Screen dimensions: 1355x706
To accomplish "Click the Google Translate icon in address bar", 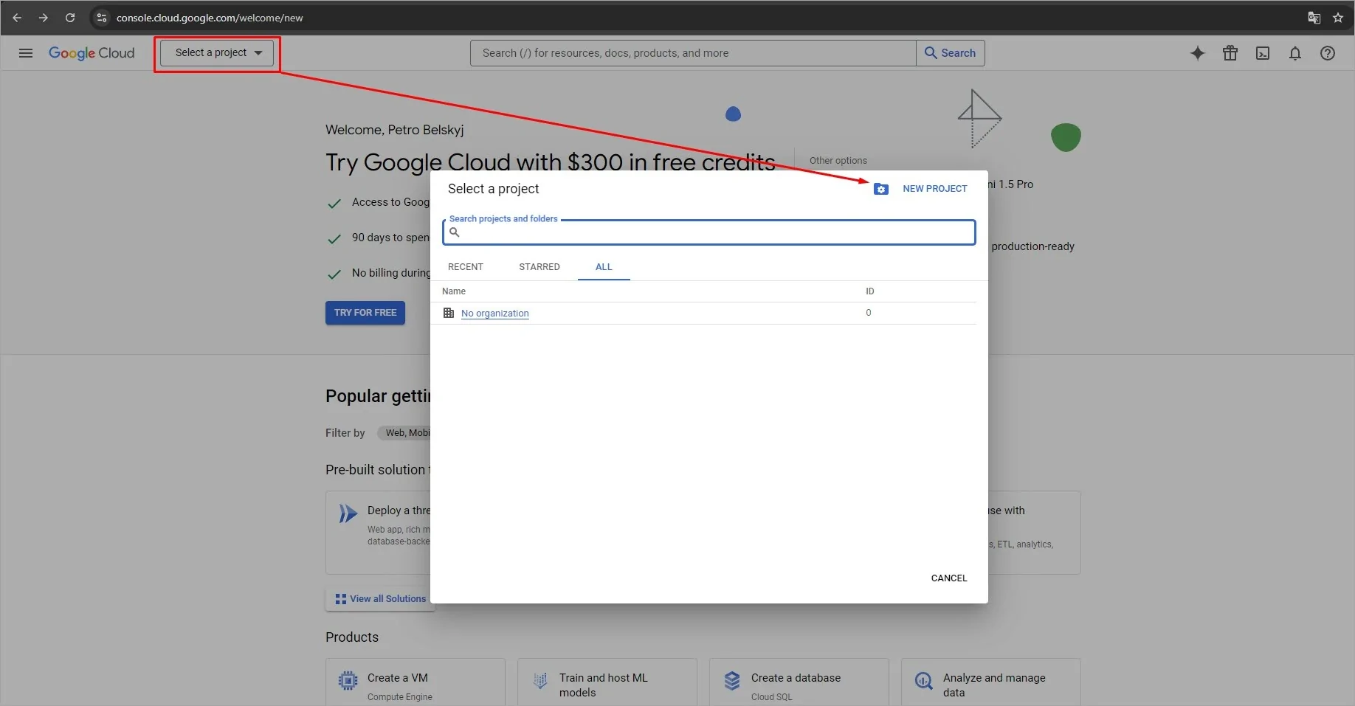I will 1314,17.
